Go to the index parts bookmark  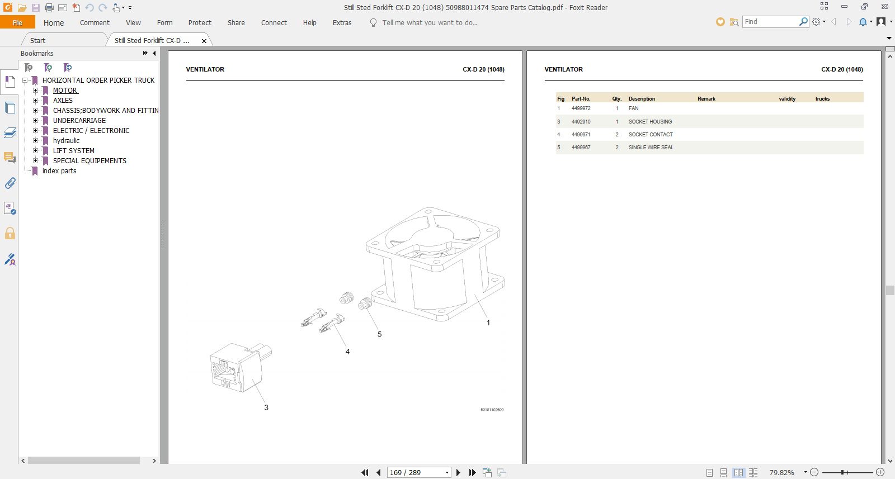coord(59,171)
